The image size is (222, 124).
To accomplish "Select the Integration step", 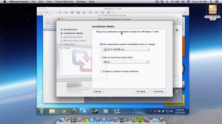I will [x=69, y=44].
